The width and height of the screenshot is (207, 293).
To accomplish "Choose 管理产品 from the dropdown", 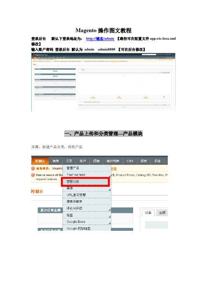I will click(87, 168).
